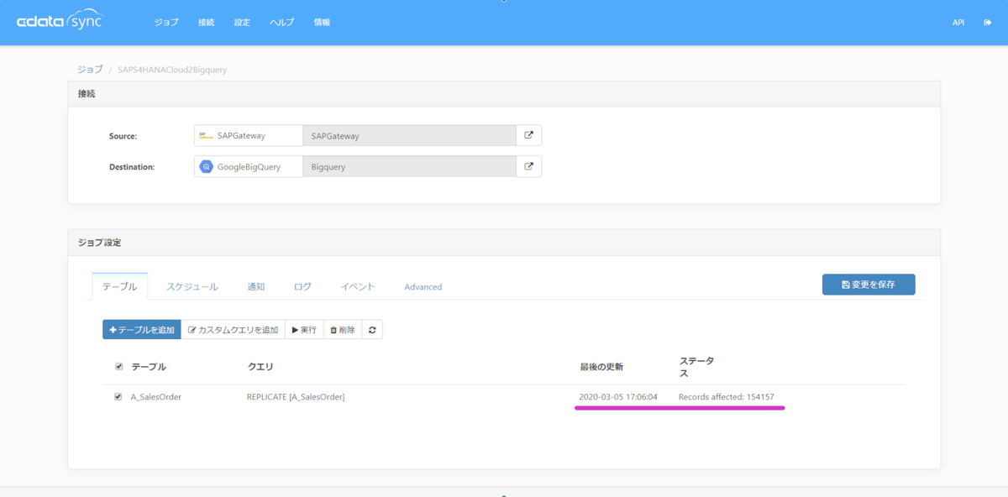Open the ヘルプ menu item
The height and width of the screenshot is (497, 1008).
pyautogui.click(x=281, y=23)
